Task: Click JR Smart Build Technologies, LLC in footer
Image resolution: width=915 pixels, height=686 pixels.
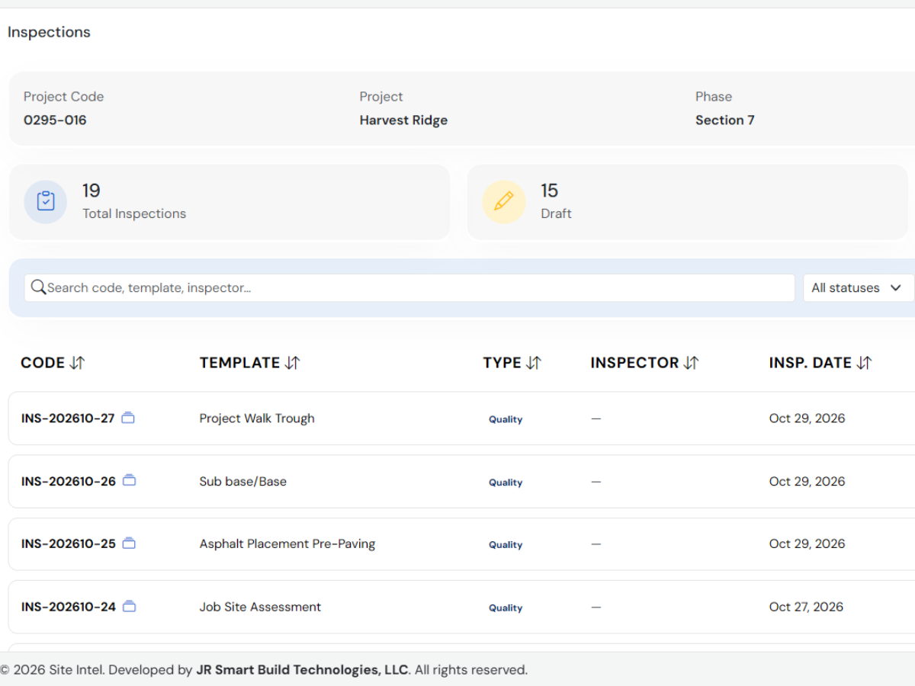Action: click(x=303, y=671)
